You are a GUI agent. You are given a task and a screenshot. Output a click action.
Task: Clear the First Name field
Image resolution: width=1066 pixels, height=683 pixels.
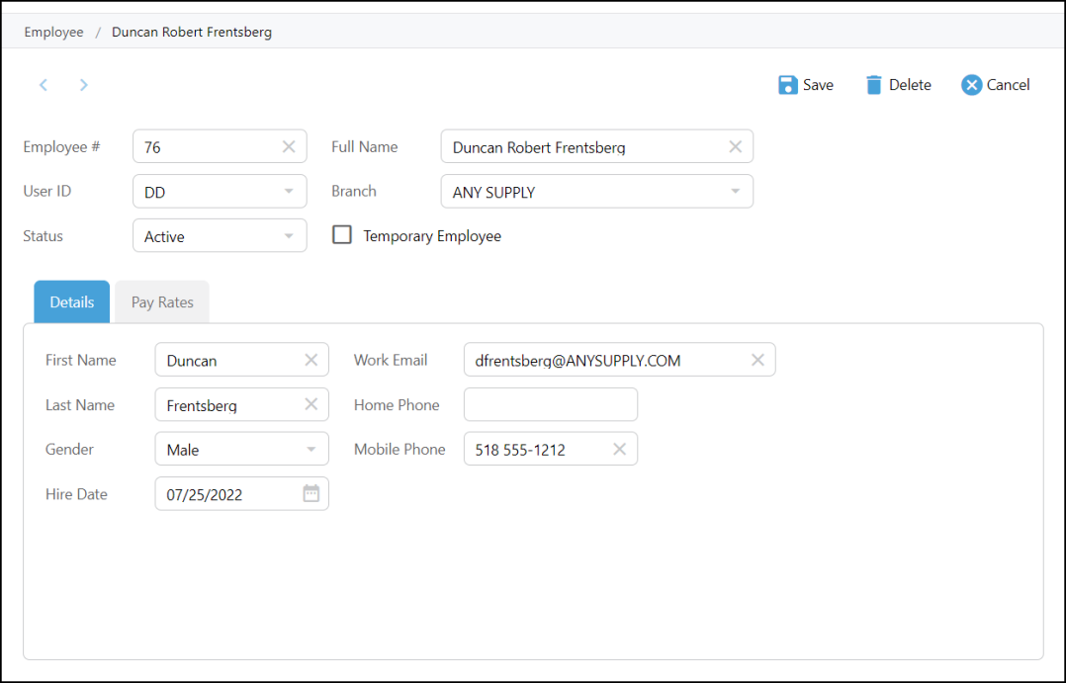[x=311, y=360]
